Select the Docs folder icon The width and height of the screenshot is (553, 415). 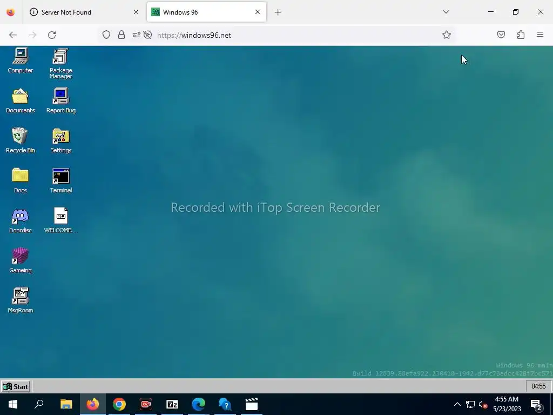pyautogui.click(x=21, y=180)
